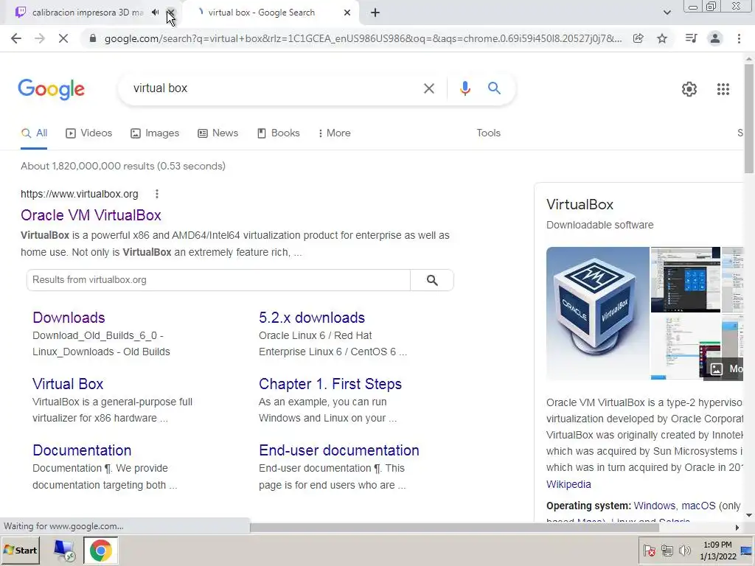Open Google settings gear icon

tap(689, 89)
